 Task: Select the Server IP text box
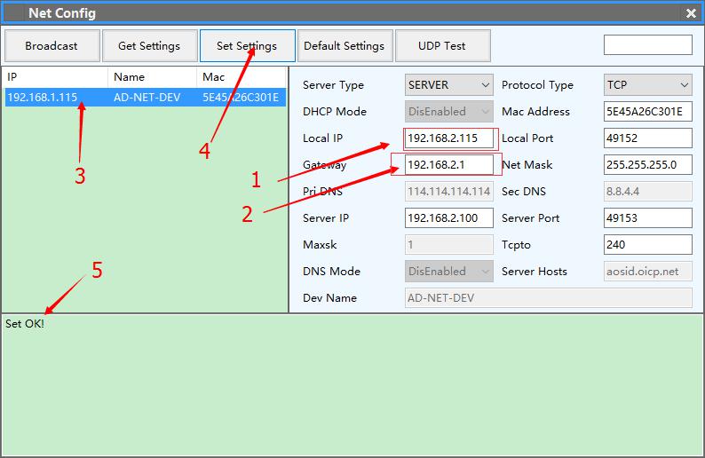click(448, 218)
